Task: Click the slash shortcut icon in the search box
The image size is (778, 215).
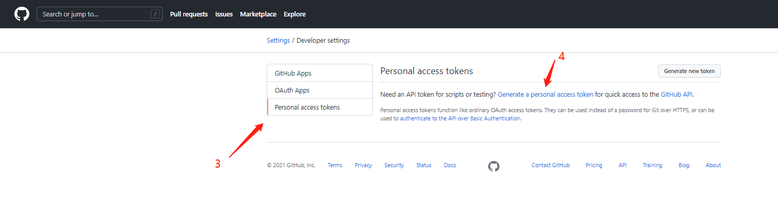Action: tap(155, 14)
